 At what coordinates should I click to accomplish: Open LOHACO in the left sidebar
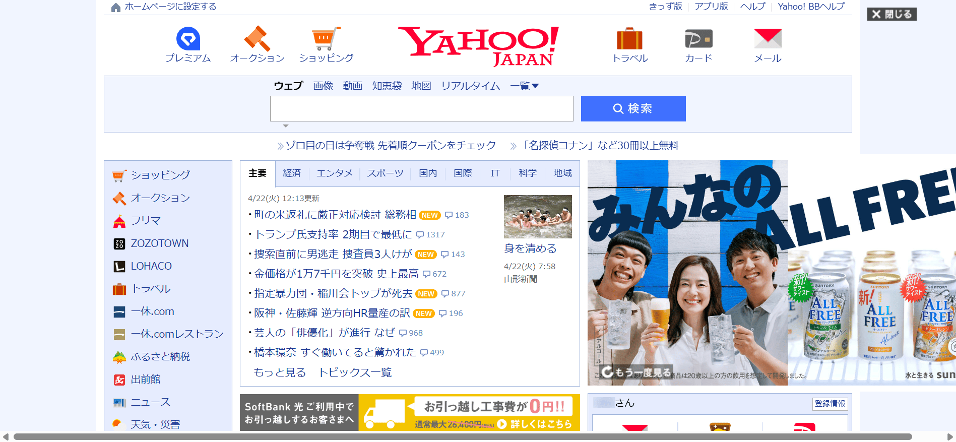[x=151, y=266]
